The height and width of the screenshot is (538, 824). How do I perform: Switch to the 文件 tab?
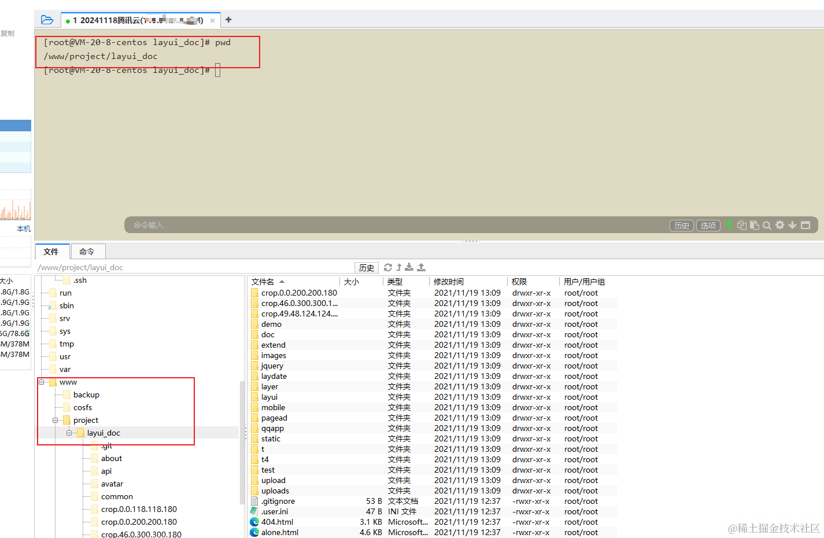click(x=51, y=252)
